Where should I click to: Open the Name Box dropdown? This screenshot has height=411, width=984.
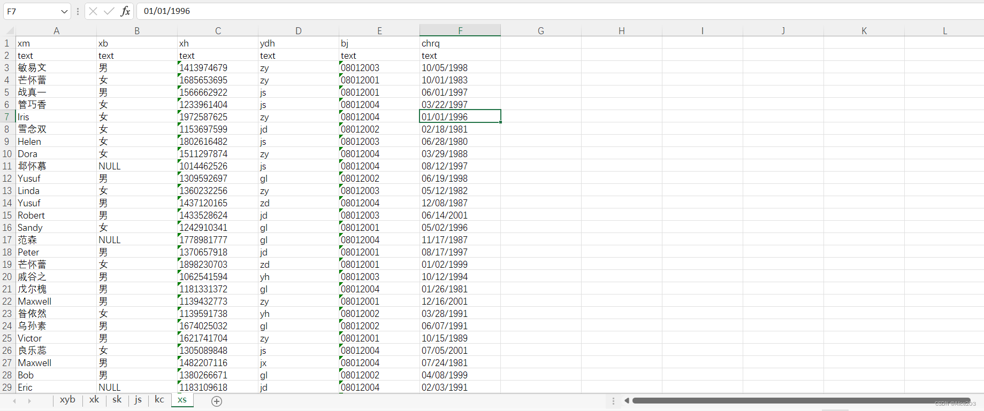coord(64,11)
